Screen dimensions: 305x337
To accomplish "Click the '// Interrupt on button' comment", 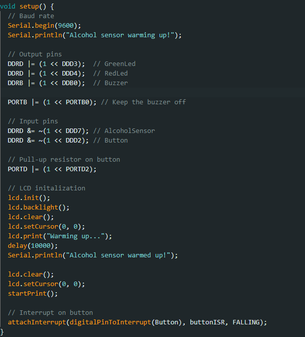I will coord(50,313).
